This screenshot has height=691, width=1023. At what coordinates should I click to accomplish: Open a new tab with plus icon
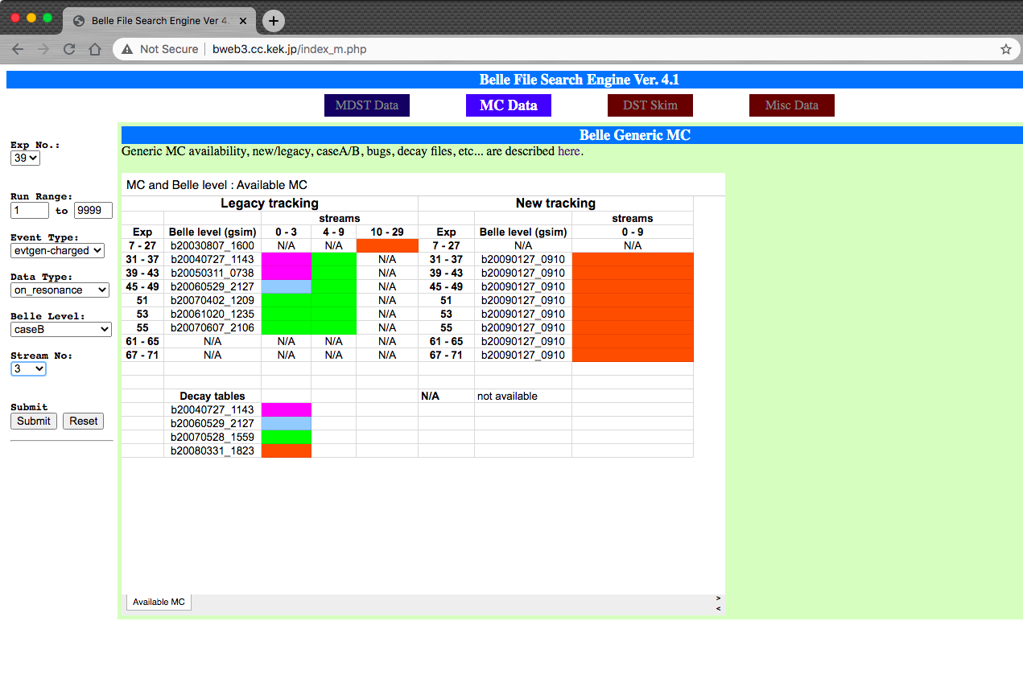(274, 21)
